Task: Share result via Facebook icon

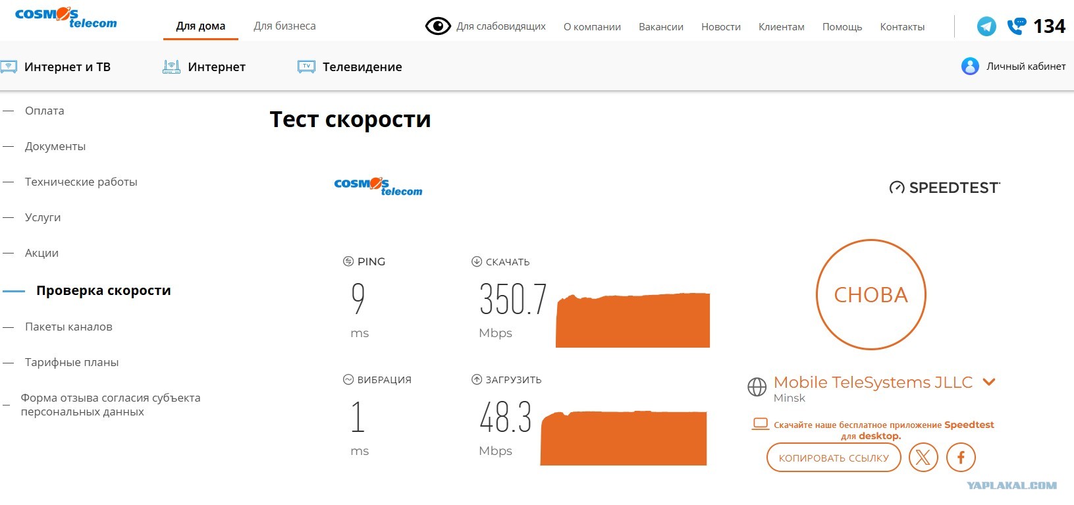Action: [x=960, y=457]
